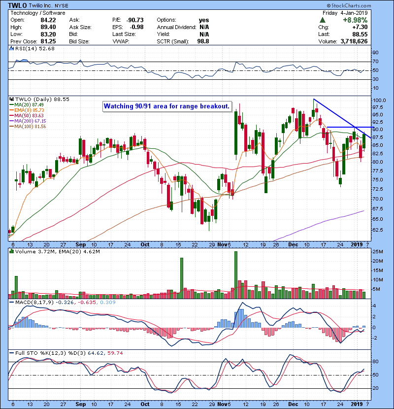
Task: Click the candlestick icon beside TWLO (Daily)
Action: 11,99
